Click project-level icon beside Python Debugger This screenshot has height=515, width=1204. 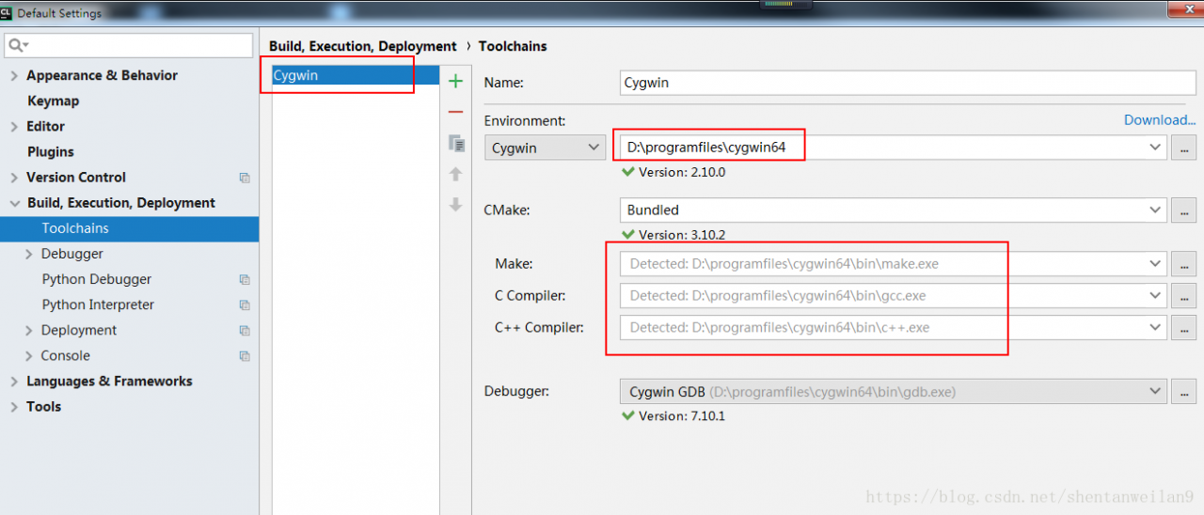245,279
